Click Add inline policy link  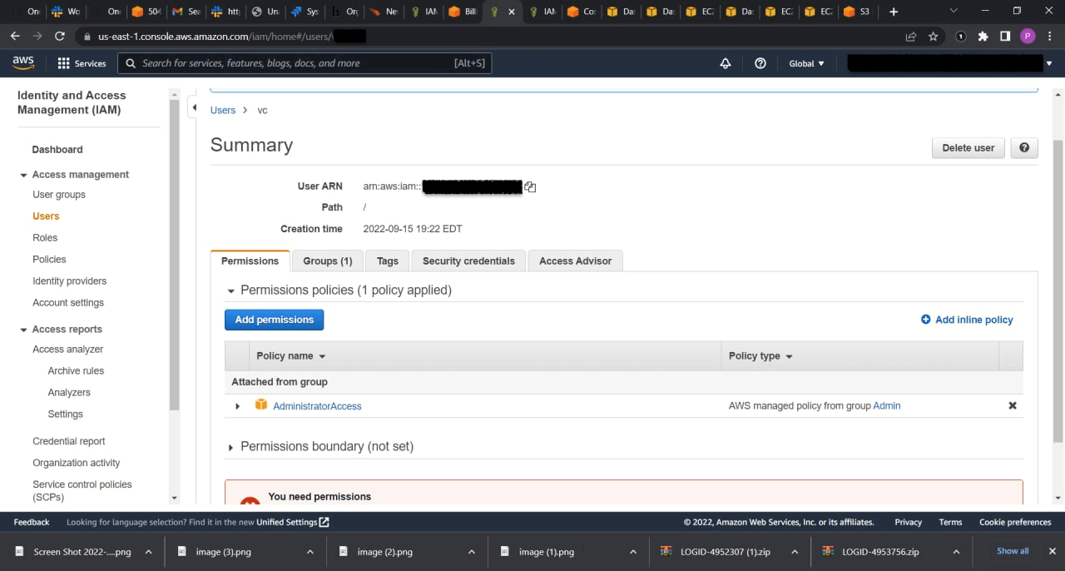tap(967, 320)
